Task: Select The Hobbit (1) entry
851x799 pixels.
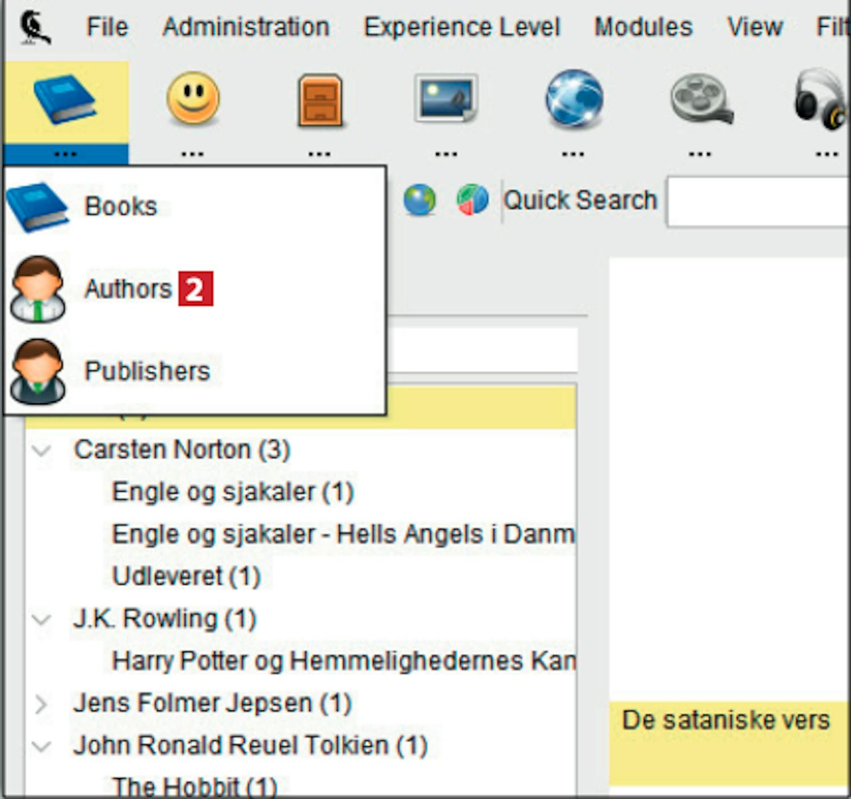Action: (195, 787)
